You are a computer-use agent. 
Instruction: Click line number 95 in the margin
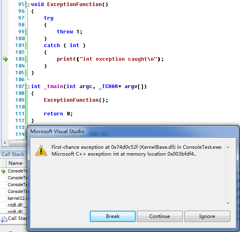[21, 4]
